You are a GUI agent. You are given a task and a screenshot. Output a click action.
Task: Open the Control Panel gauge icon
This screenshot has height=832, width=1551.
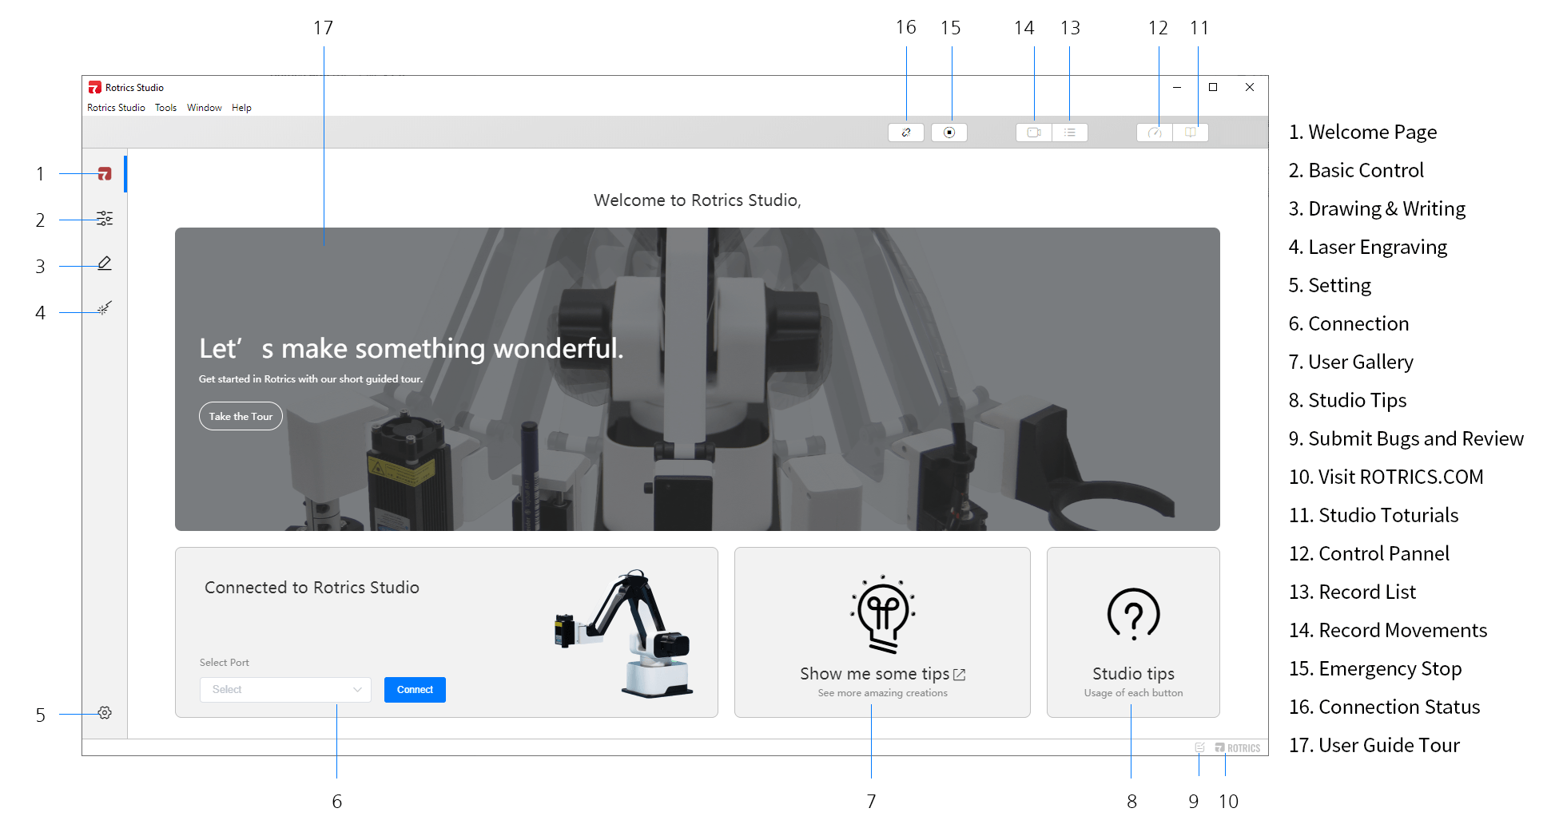click(x=1155, y=133)
